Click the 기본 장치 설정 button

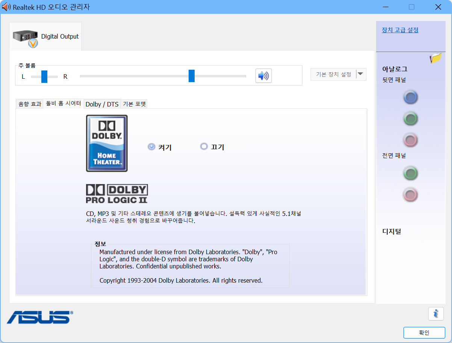coord(334,74)
